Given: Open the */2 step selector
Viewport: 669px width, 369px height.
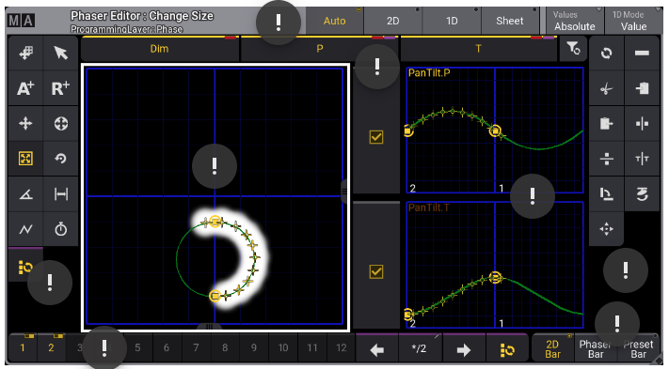Looking at the screenshot, I should [420, 349].
